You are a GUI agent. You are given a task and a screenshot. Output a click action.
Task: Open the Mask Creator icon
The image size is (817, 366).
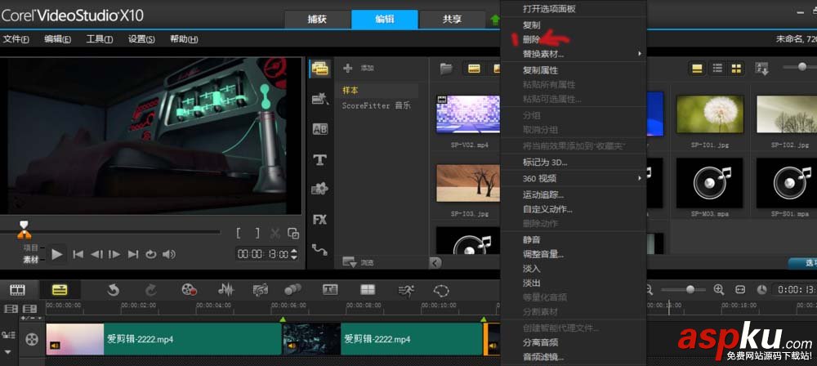(441, 290)
